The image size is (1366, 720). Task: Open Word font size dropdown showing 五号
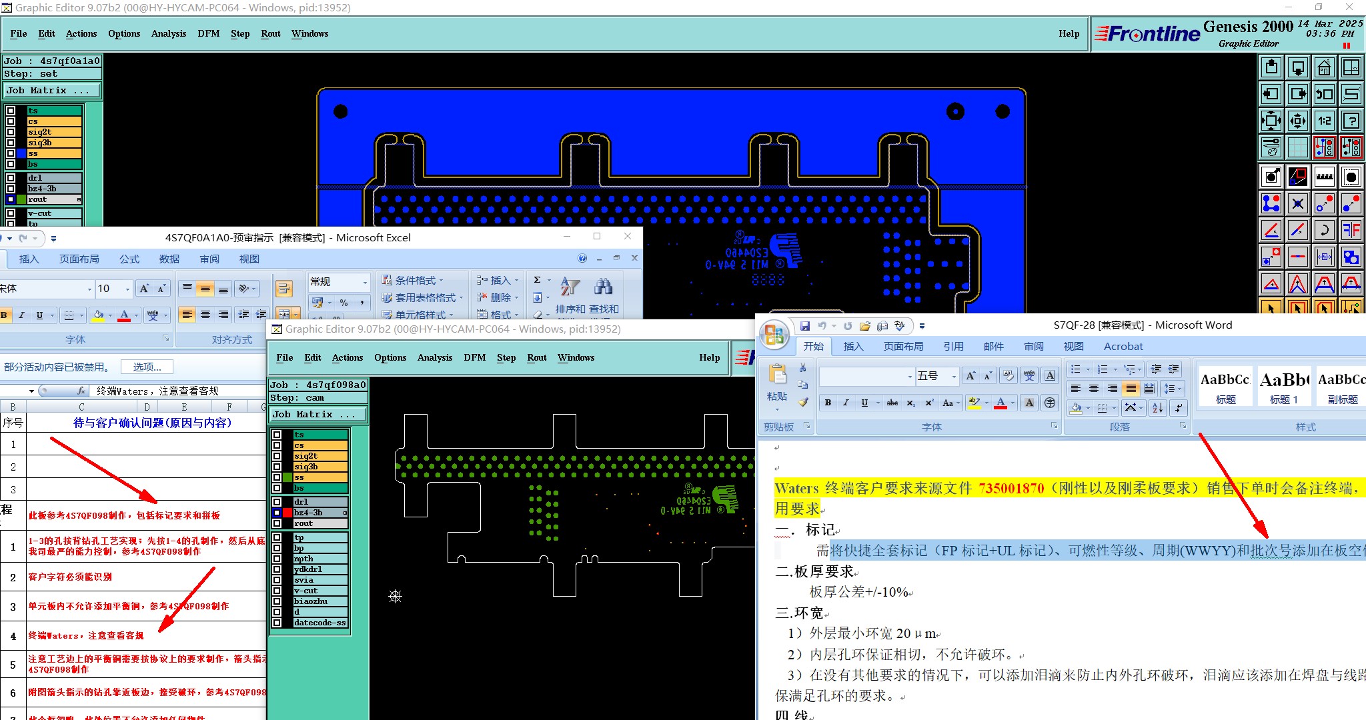click(954, 377)
